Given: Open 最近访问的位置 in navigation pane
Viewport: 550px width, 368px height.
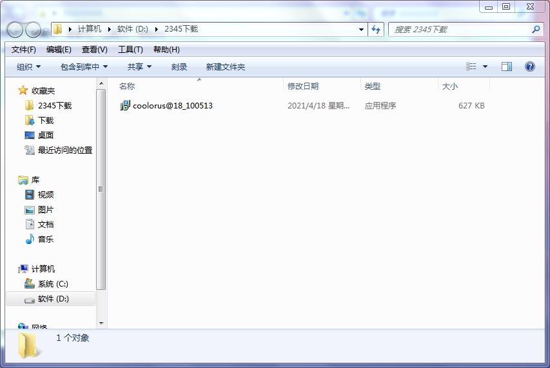Looking at the screenshot, I should [65, 150].
